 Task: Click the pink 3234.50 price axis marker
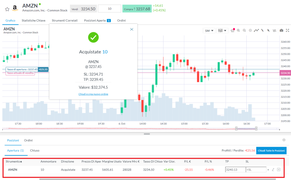click(285, 73)
